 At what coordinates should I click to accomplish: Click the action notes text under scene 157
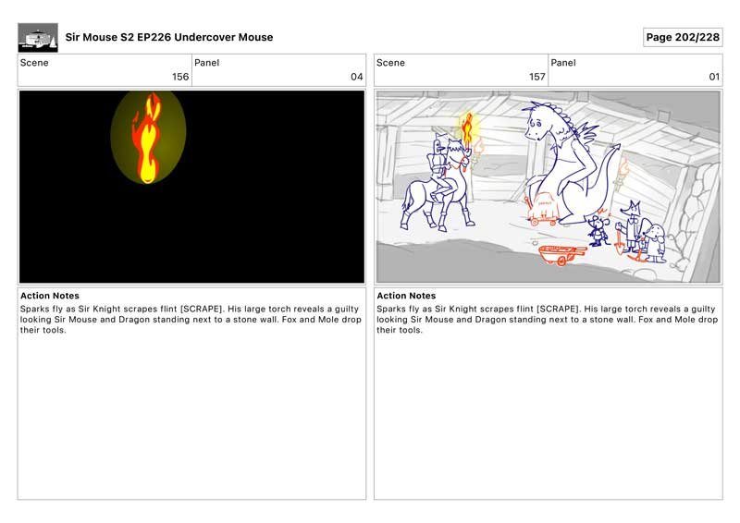[x=547, y=320]
